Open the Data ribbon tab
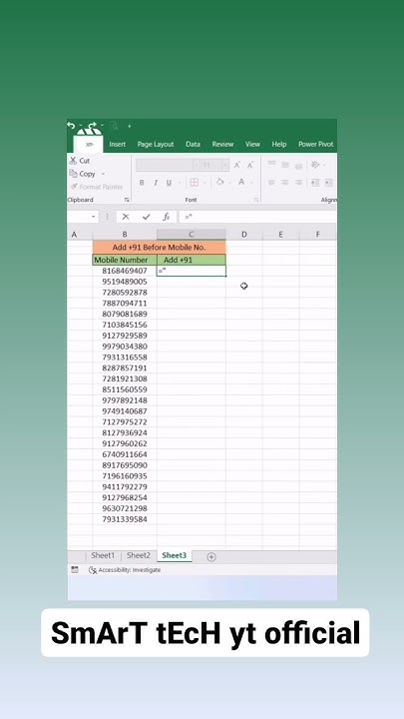The image size is (404, 719). 193,144
